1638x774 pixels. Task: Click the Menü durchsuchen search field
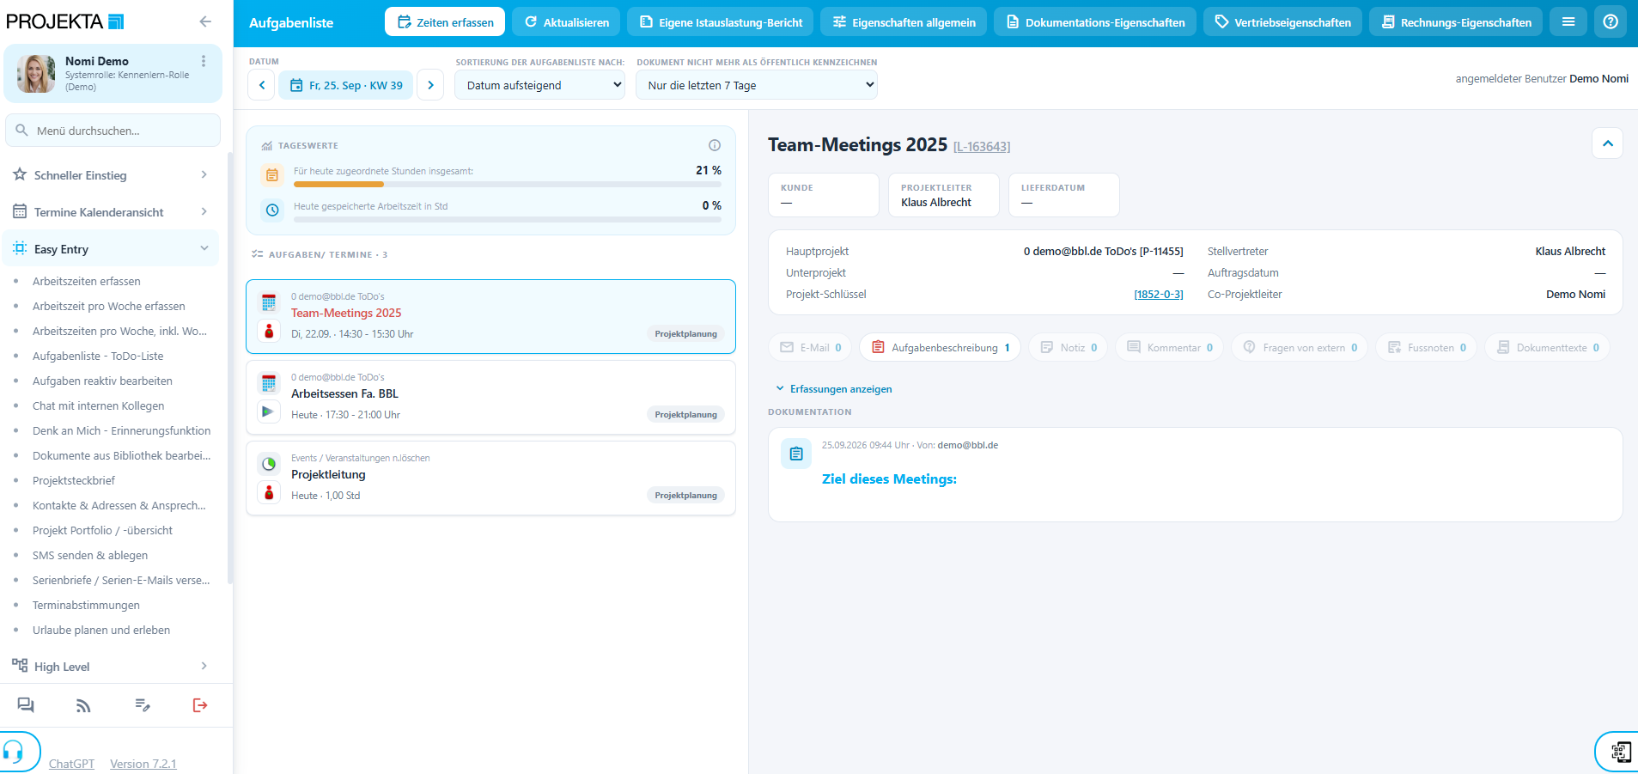click(x=113, y=131)
